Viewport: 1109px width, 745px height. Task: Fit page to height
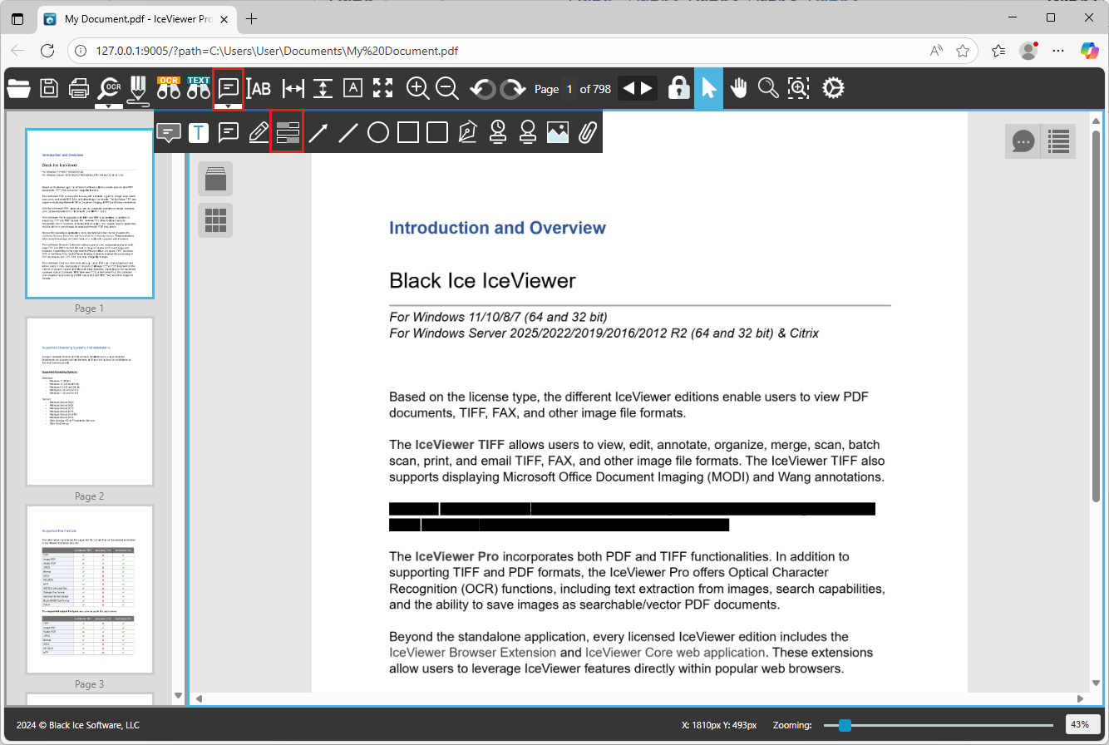point(323,88)
